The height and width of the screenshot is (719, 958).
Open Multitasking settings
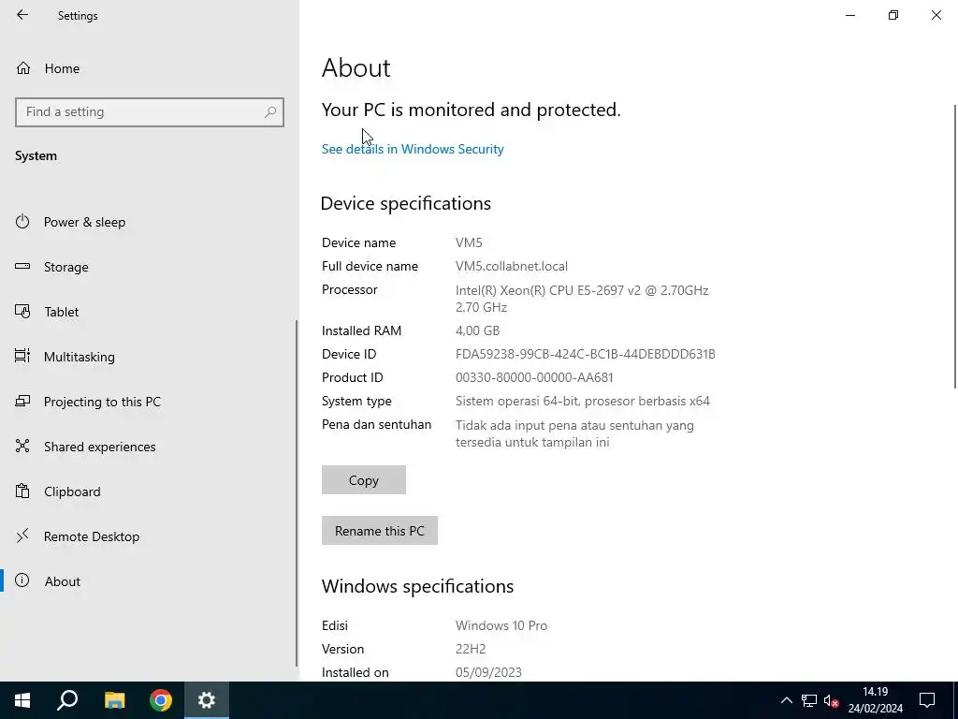coord(150,357)
